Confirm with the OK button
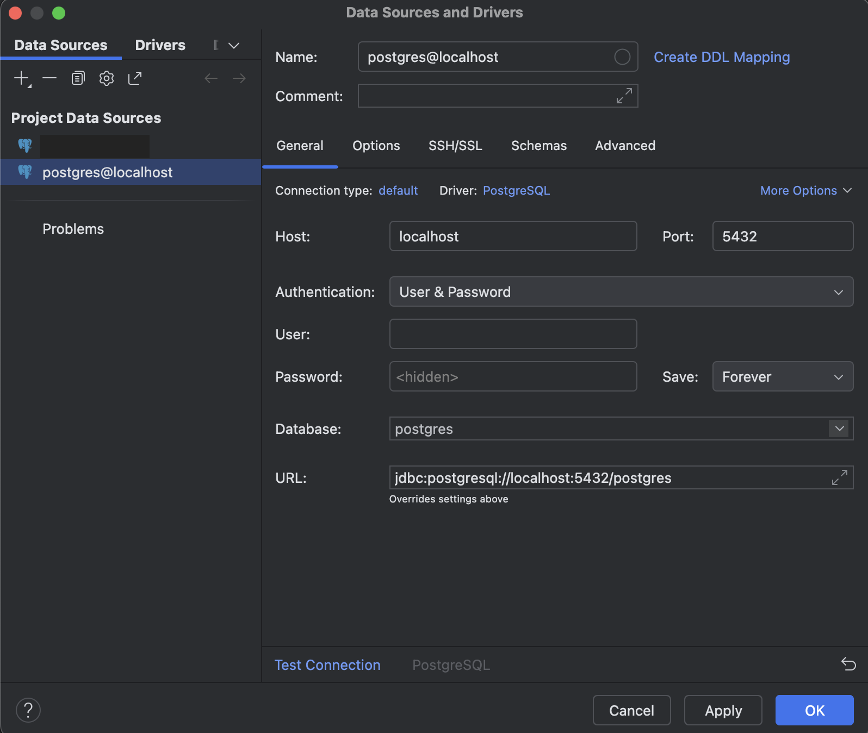Viewport: 868px width, 733px height. point(815,710)
